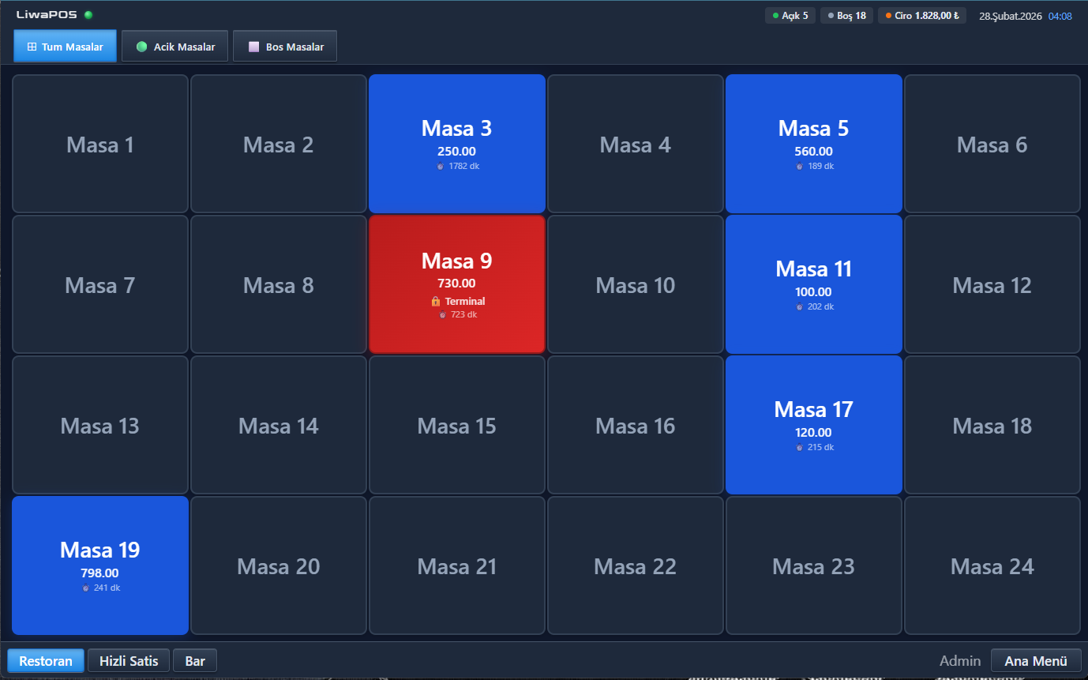Click the green circle icon on Acik Masalar
This screenshot has width=1088, height=680.
pos(142,47)
